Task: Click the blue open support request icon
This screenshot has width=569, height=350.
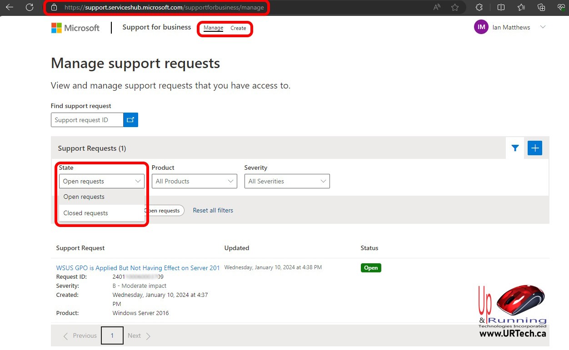Action: pos(130,120)
